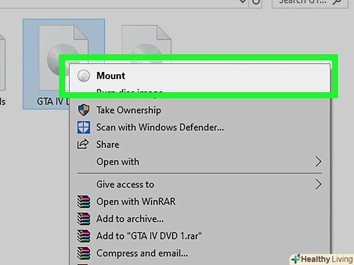Screen dimensions: 354x265
Task: Click the Windows Defender shield icon
Action: (84, 128)
